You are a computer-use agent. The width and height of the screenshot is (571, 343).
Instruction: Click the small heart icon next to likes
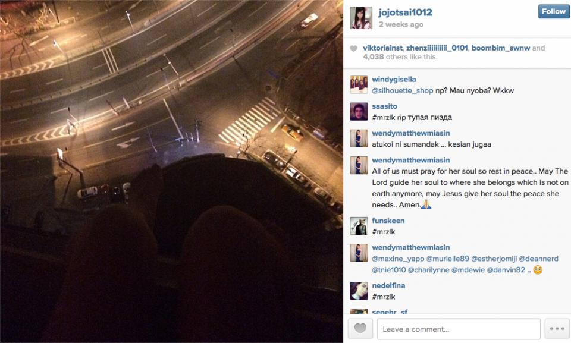(353, 48)
